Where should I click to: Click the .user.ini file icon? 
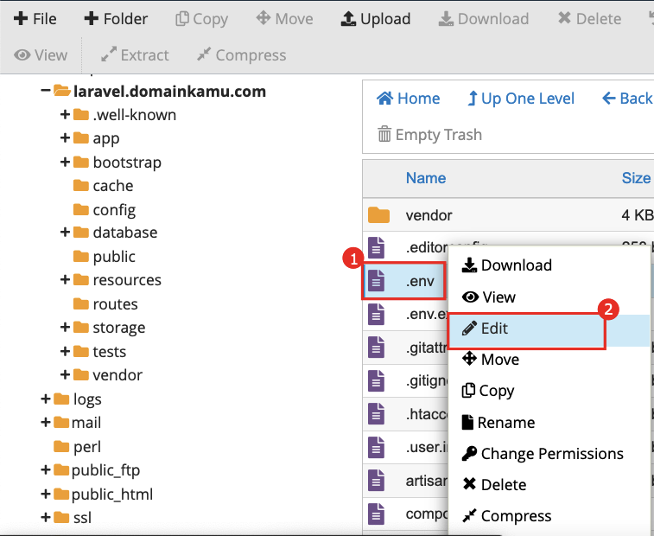(376, 447)
